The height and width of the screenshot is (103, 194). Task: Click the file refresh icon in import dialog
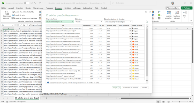(147, 22)
